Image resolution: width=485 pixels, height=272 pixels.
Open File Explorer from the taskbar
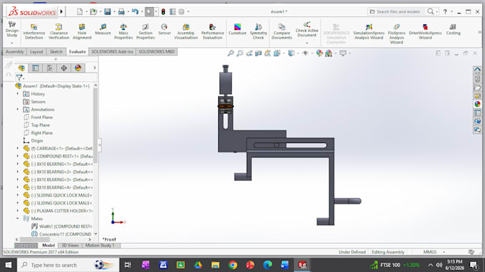click(215, 265)
